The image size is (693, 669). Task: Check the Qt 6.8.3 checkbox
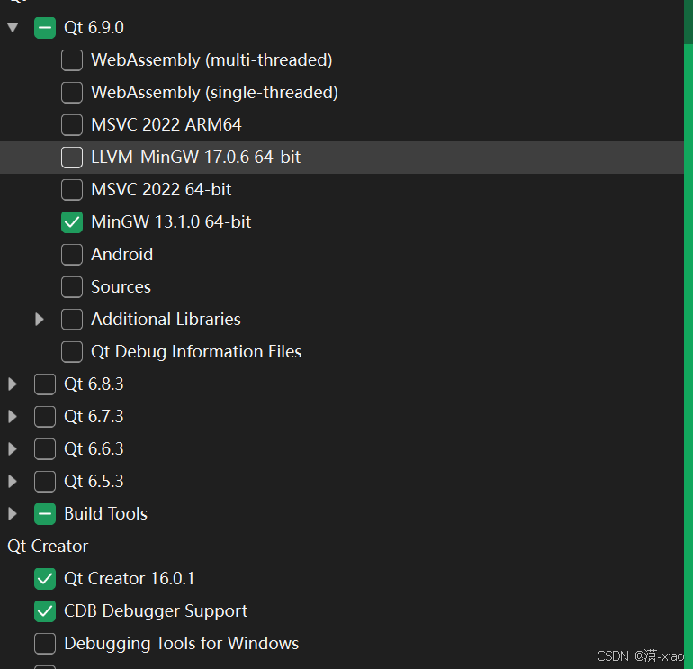tap(45, 384)
